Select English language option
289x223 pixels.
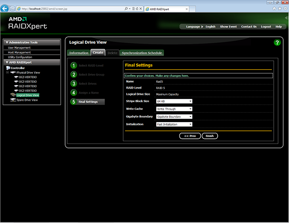click(210, 27)
